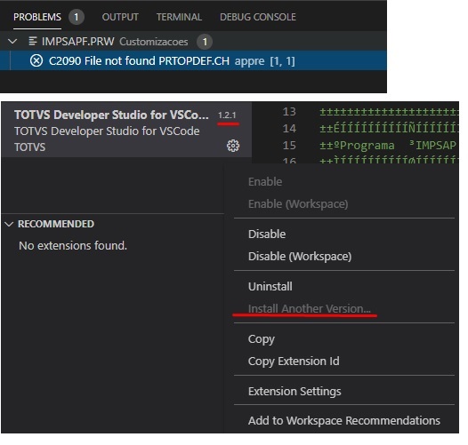Click the Enable (Workspace) menu item

pos(298,204)
